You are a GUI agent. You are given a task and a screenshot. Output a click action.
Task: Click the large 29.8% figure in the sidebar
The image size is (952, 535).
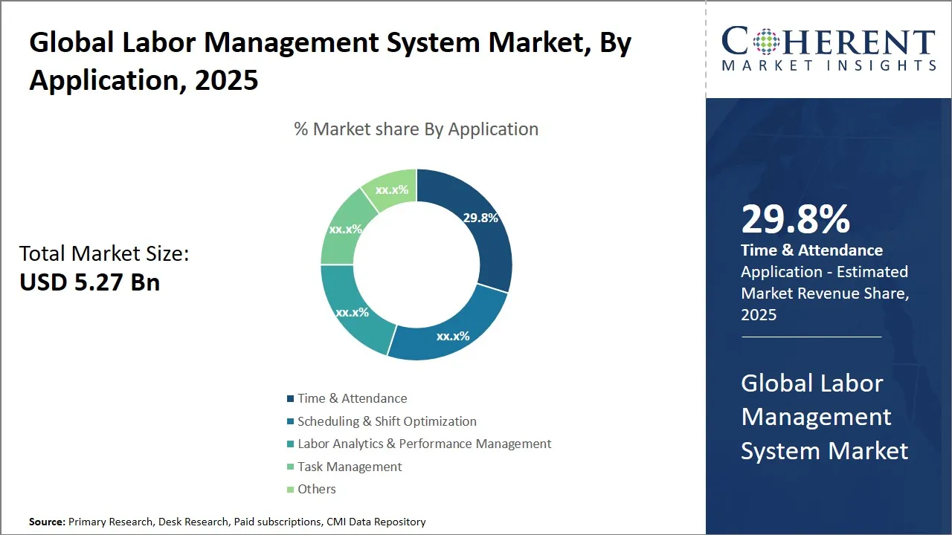coord(795,219)
